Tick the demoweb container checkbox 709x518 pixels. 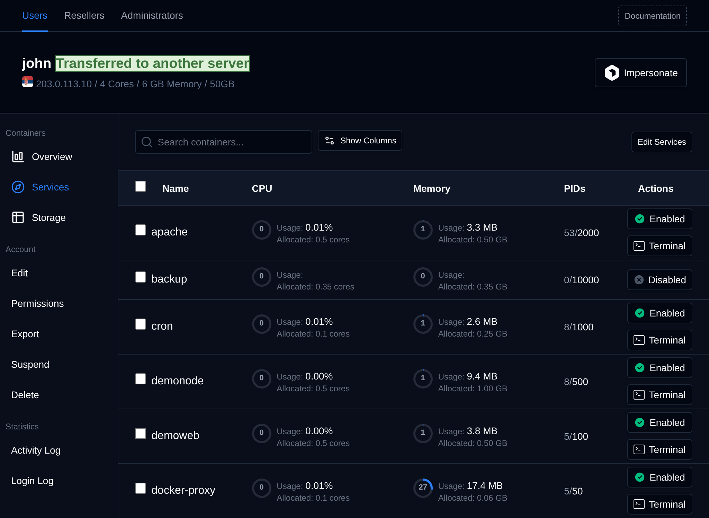[141, 434]
